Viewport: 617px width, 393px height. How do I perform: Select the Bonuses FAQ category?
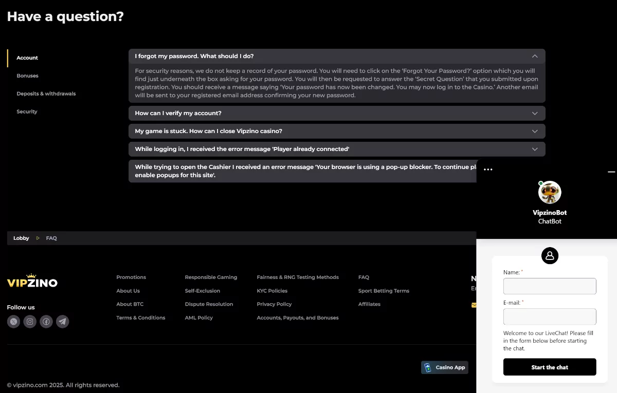(x=27, y=76)
